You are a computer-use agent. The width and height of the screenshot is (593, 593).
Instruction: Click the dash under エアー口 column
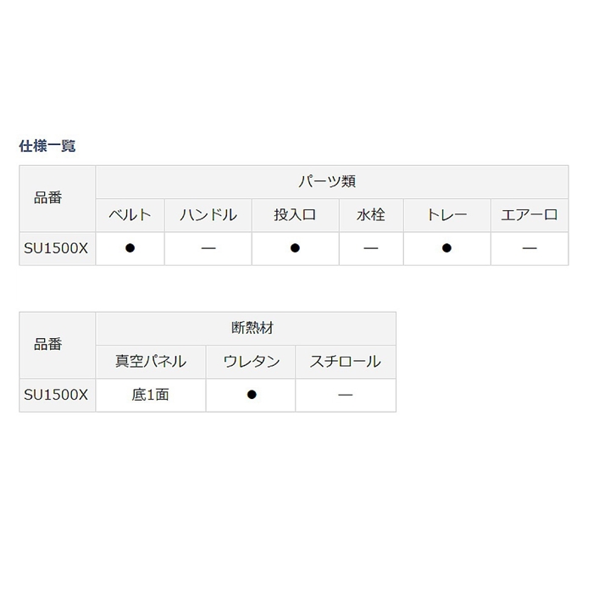[x=529, y=248]
